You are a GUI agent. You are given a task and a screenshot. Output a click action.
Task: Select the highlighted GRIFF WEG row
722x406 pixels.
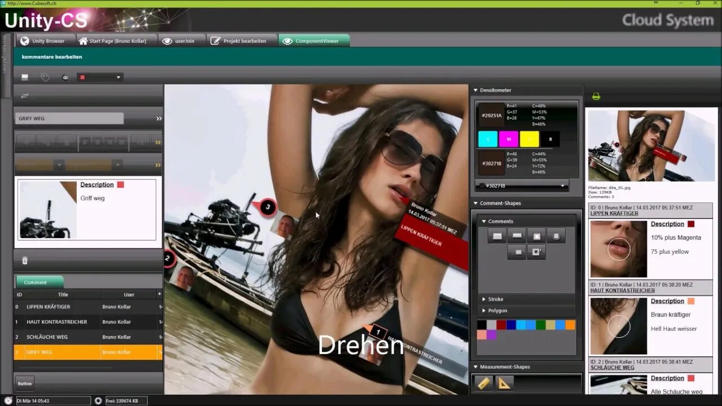(88, 352)
